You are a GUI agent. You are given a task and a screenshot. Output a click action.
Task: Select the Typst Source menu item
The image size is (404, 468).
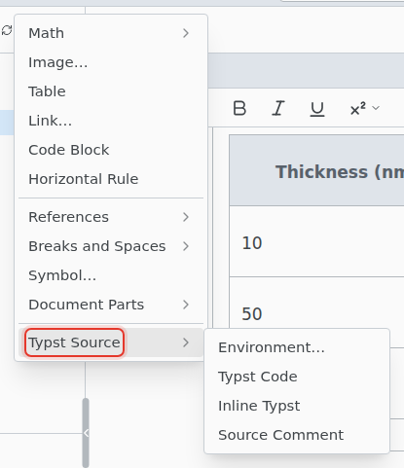[111, 342]
